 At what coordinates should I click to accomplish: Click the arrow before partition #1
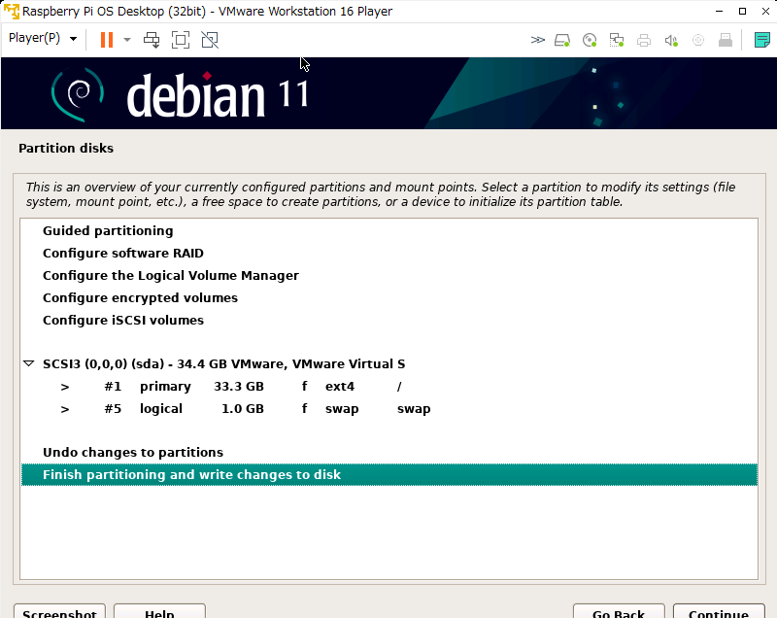coord(65,387)
